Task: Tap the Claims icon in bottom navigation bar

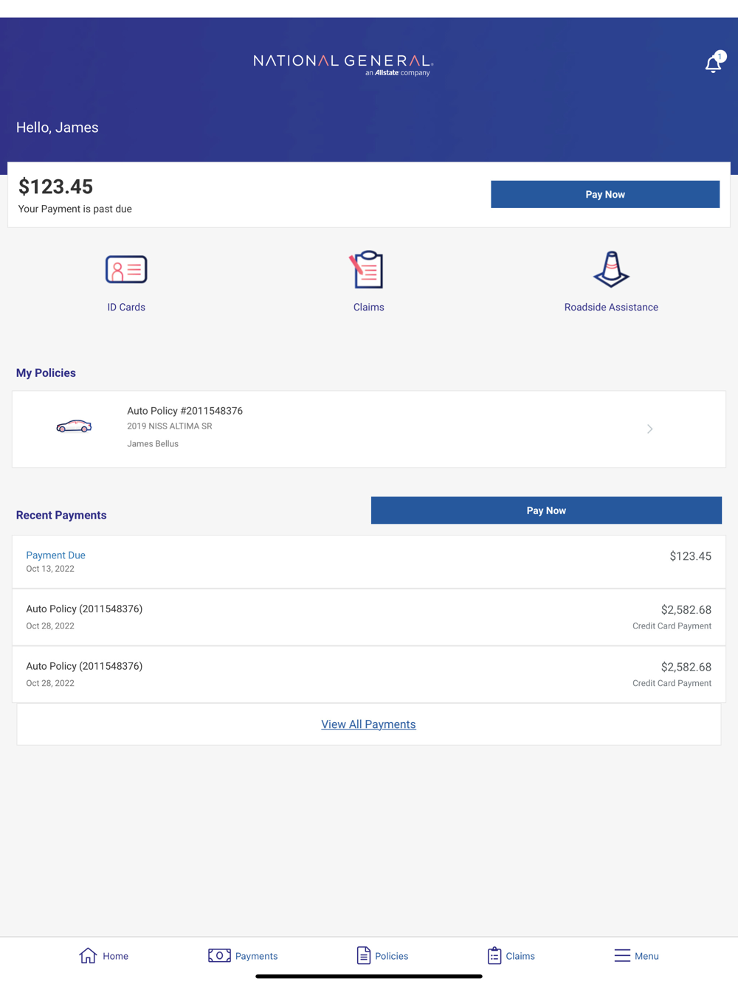Action: pos(494,955)
